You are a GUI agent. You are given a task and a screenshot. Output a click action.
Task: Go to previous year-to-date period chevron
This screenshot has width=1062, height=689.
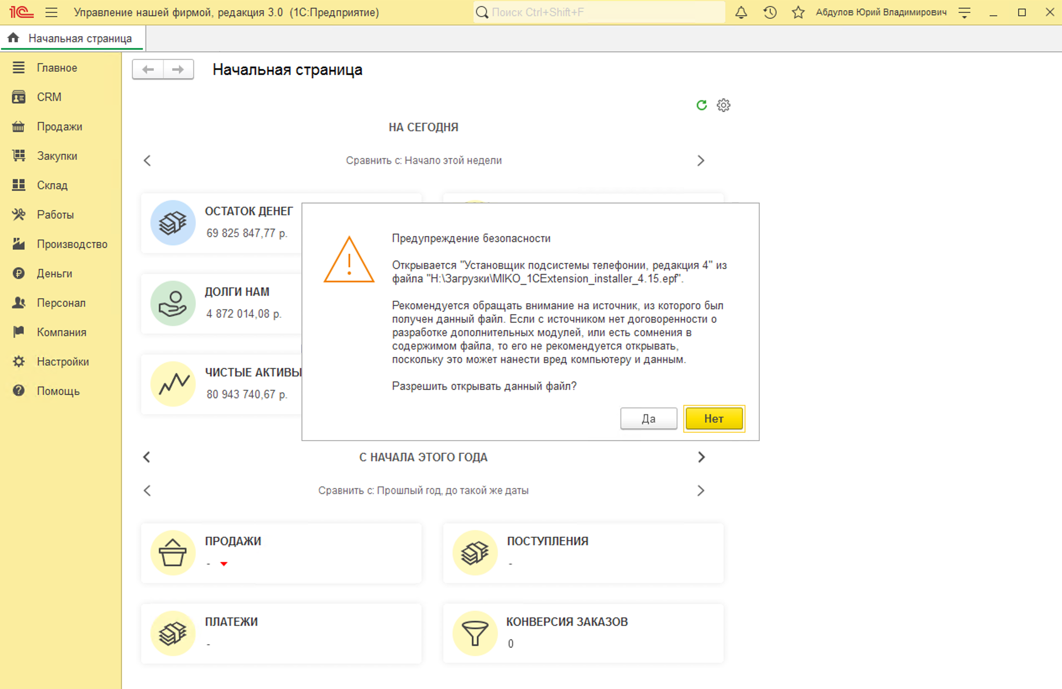click(x=147, y=457)
